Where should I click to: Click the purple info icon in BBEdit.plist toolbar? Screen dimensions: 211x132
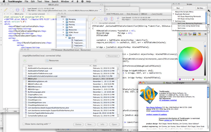click(17, 10)
